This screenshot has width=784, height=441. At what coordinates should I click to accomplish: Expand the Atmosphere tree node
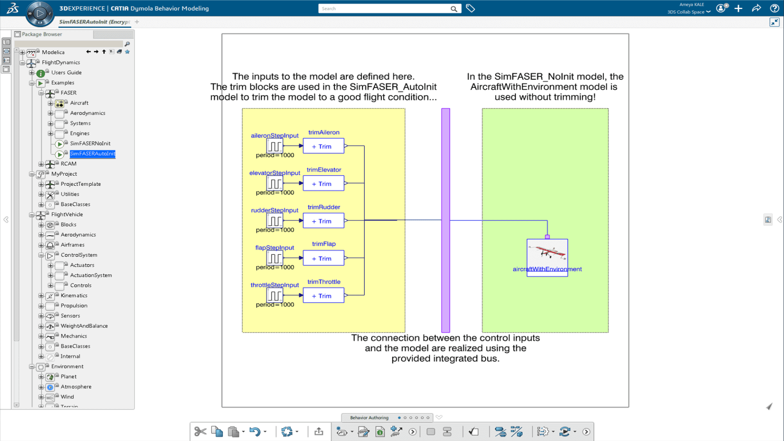pos(41,387)
